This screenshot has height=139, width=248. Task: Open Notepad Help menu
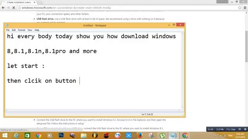pyautogui.click(x=37, y=30)
